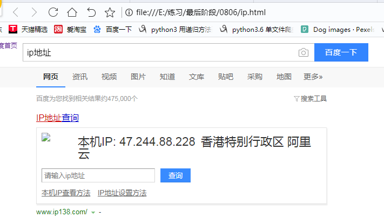Open camera image search icon

click(304, 52)
